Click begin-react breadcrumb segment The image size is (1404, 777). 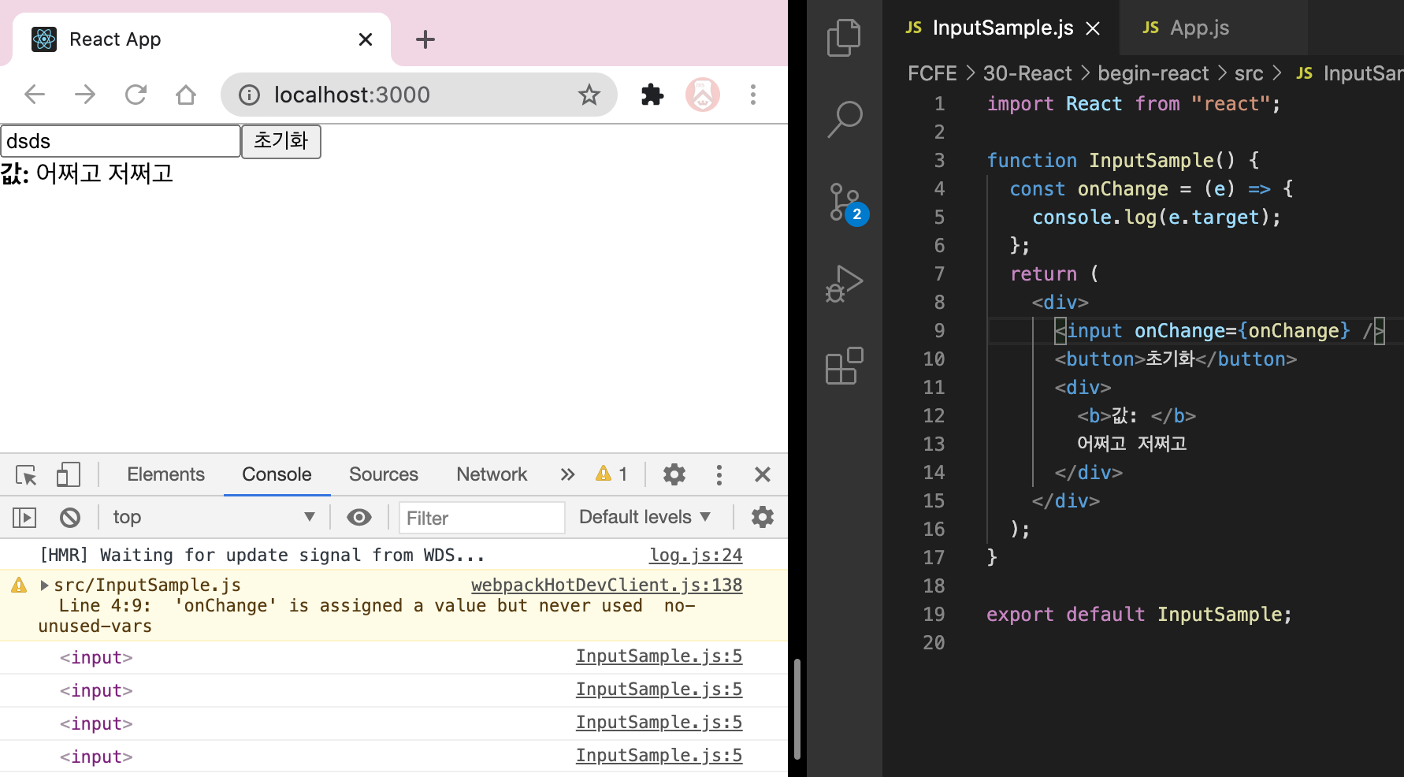[x=1153, y=73]
